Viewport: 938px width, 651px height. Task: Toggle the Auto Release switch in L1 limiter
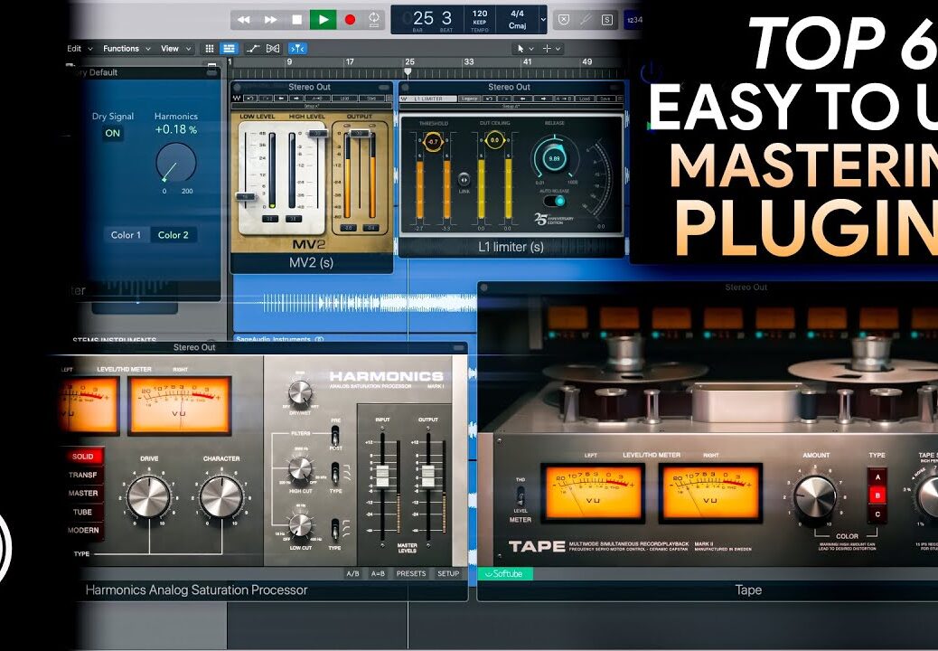[555, 201]
